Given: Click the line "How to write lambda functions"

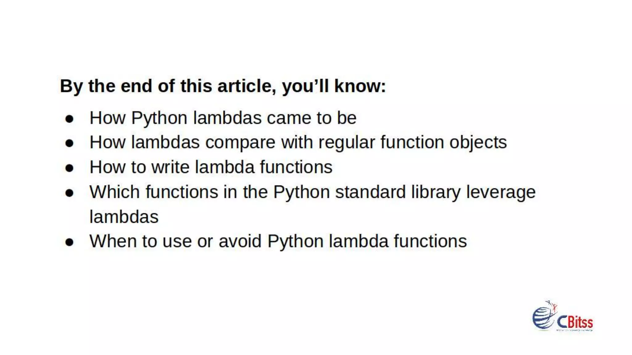Looking at the screenshot, I should [x=211, y=167].
